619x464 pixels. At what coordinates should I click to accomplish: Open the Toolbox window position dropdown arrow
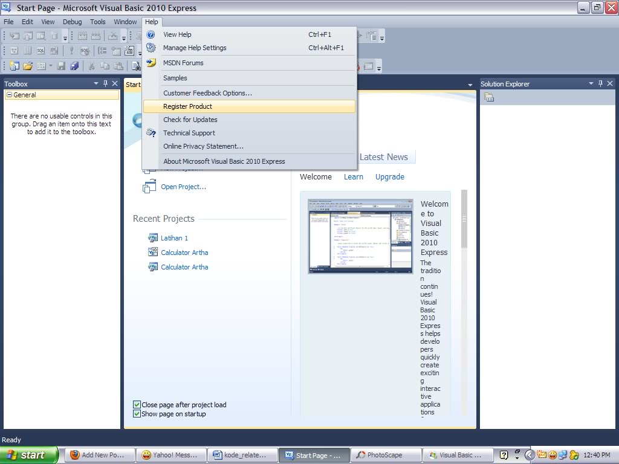click(96, 83)
